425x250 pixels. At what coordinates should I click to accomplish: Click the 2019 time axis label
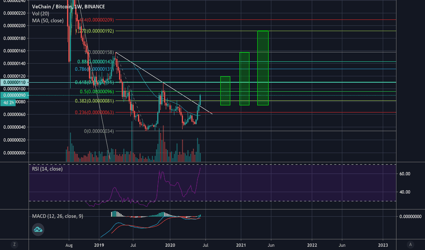point(99,245)
